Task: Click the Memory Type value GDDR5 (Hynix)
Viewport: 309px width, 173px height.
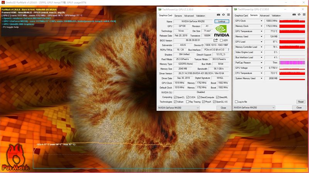Action: coord(185,64)
